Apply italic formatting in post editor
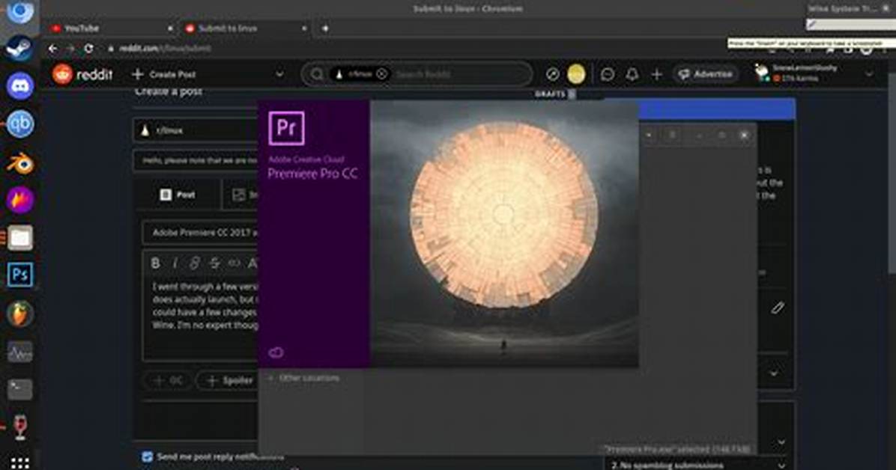 [175, 263]
